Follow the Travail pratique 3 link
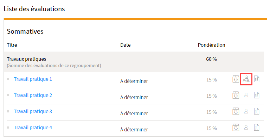 click(x=33, y=111)
